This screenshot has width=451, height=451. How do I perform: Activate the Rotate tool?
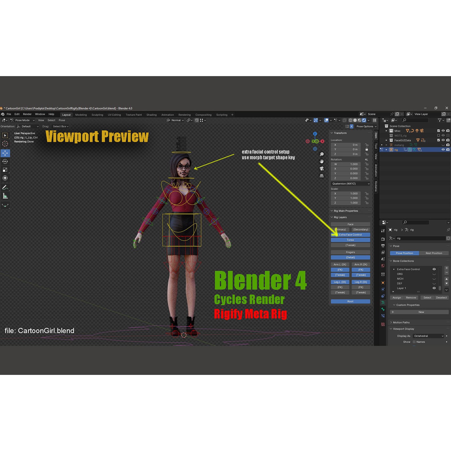pyautogui.click(x=5, y=162)
